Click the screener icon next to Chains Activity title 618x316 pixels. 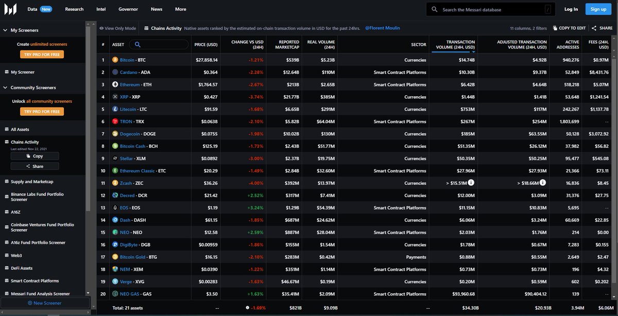(147, 28)
